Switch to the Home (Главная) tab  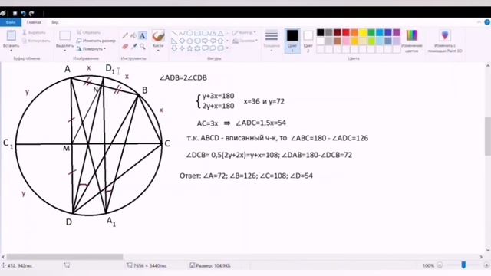(x=34, y=22)
